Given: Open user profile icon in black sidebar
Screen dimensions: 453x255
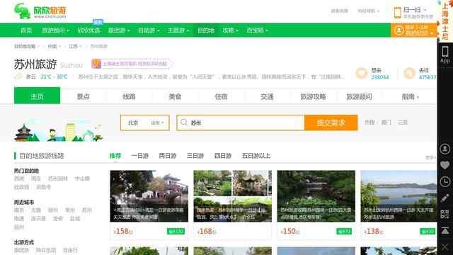Looking at the screenshot, I should click(x=445, y=149).
